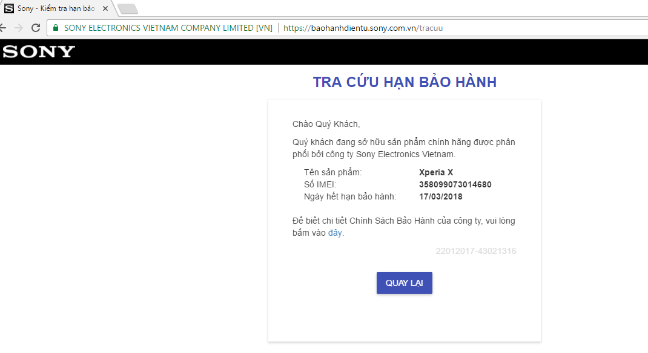This screenshot has width=648, height=353.
Task: Click the browser back arrow
Action: [x=2, y=28]
